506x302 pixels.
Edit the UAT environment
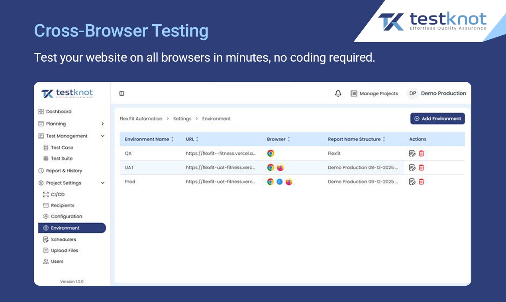tap(412, 168)
